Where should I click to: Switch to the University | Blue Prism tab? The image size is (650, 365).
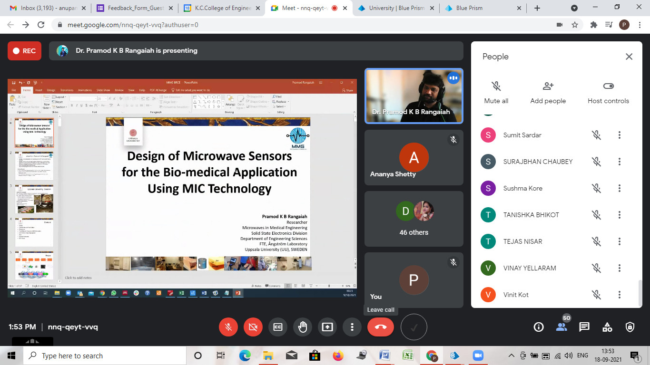(396, 8)
